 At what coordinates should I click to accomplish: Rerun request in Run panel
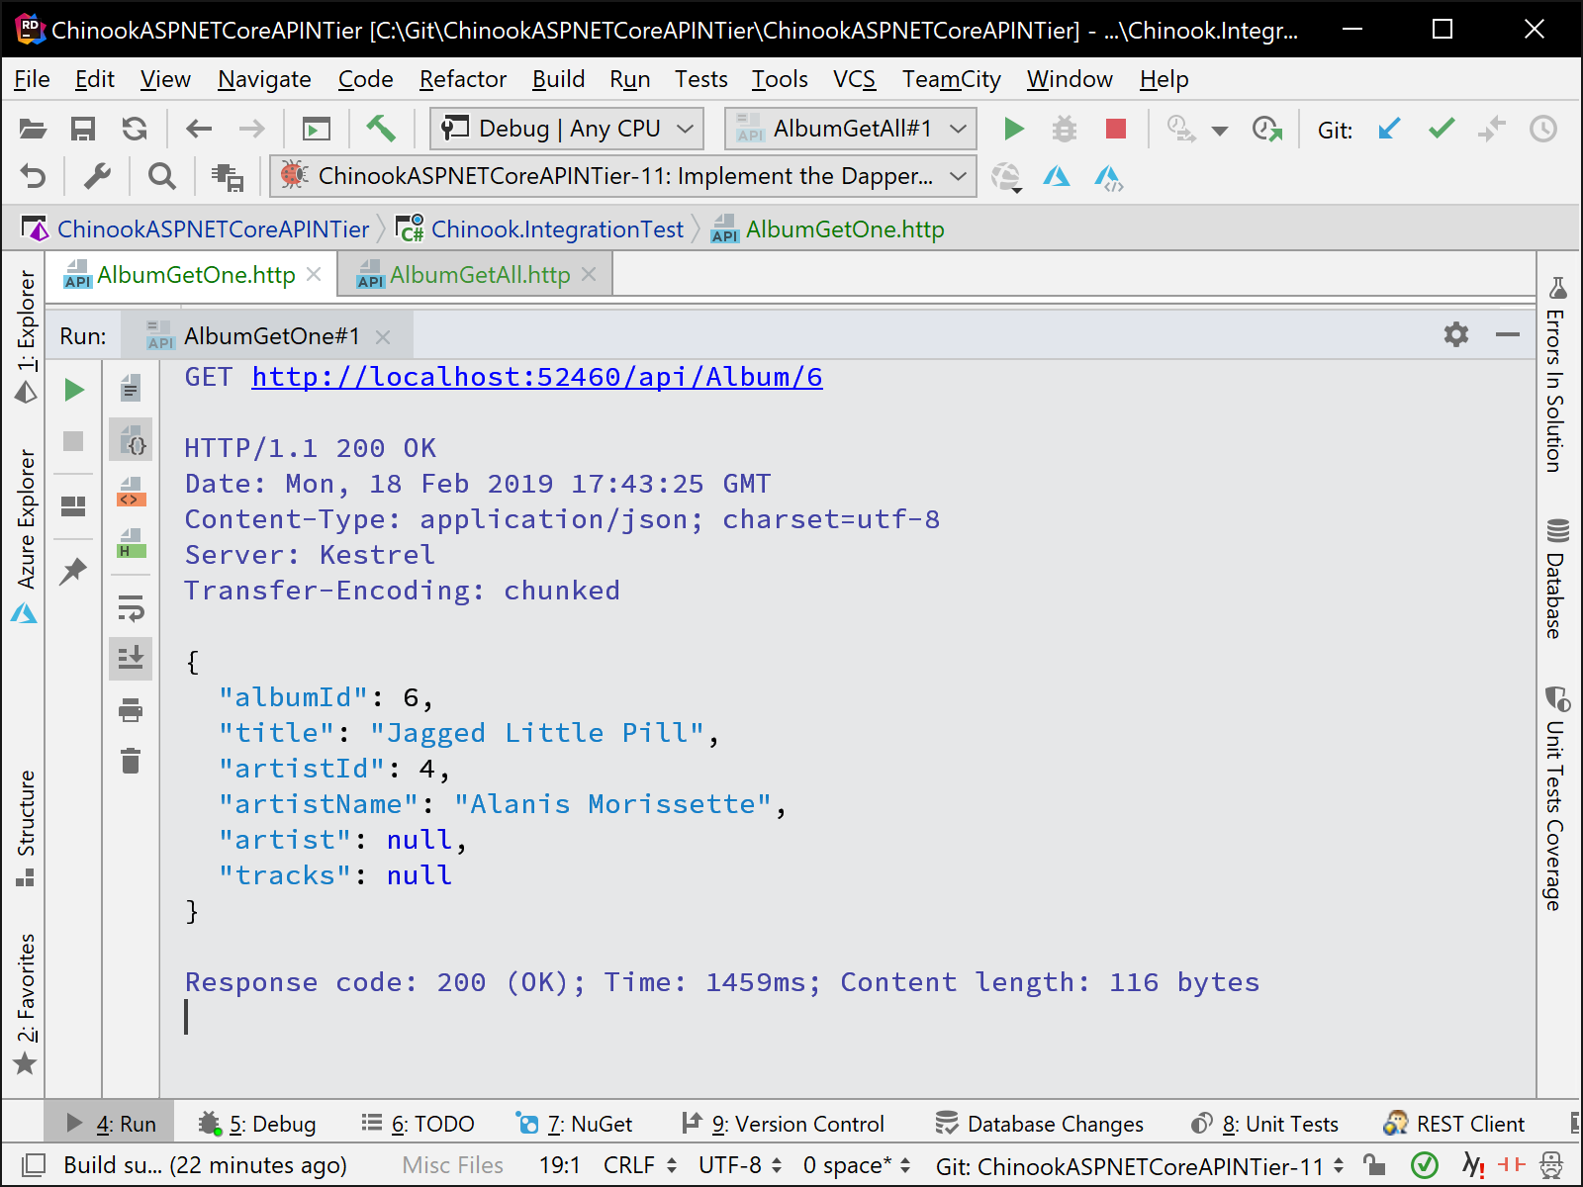(x=74, y=390)
